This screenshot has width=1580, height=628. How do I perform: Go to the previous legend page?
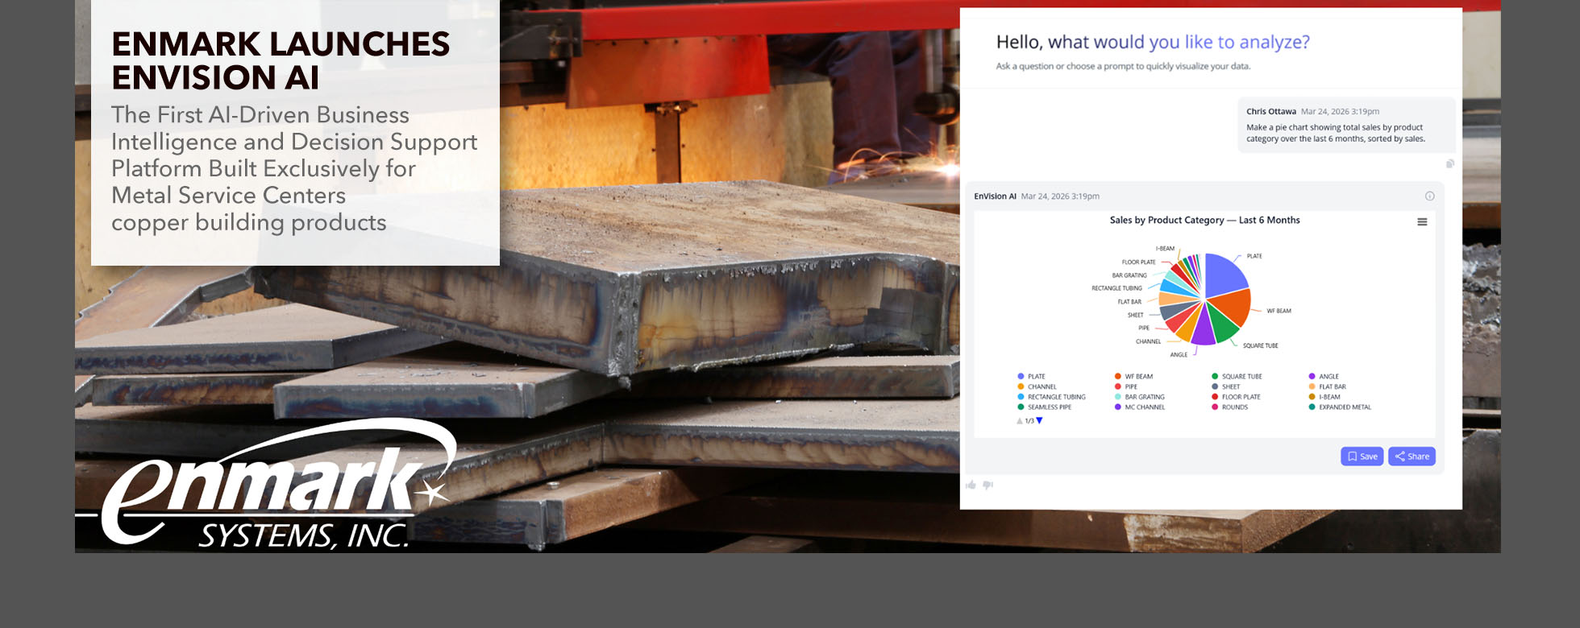[1020, 421]
